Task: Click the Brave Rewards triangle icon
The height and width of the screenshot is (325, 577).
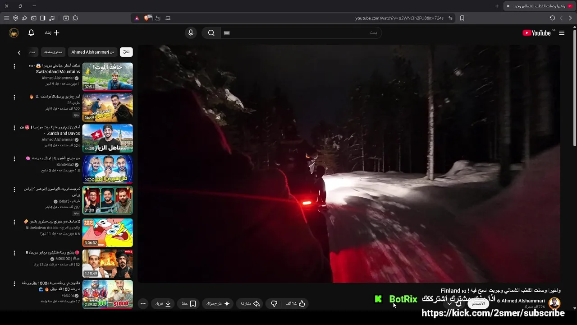Action: pyautogui.click(x=137, y=18)
